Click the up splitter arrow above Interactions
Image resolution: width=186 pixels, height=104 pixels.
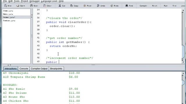(8, 65)
